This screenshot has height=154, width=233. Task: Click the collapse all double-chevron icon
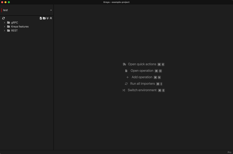click(51, 18)
